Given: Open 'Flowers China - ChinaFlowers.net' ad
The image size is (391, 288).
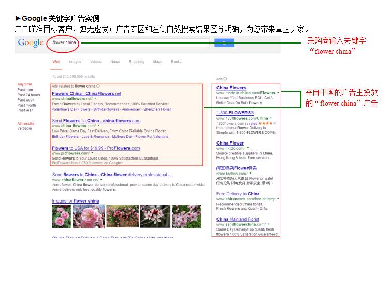Looking at the screenshot, I should click(86, 94).
